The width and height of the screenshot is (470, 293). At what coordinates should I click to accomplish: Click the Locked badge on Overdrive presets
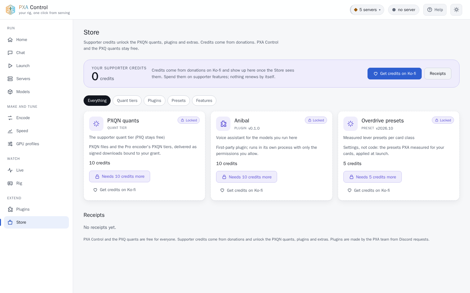[x=443, y=120]
